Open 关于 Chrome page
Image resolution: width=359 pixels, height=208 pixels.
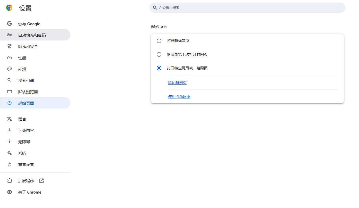pos(35,192)
